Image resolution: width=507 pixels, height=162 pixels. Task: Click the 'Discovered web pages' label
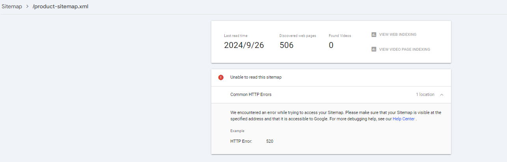click(298, 36)
